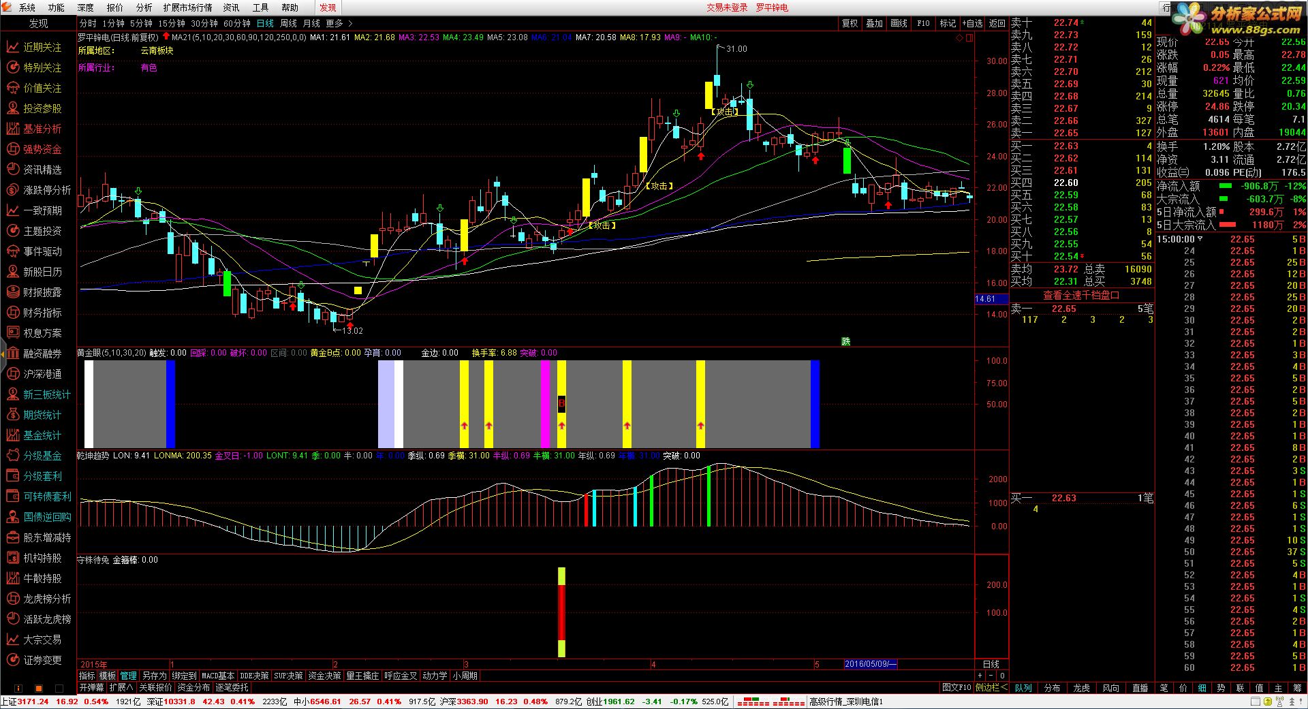Image resolution: width=1308 pixels, height=709 pixels.
Task: Expand 更多 period options
Action: click(339, 23)
